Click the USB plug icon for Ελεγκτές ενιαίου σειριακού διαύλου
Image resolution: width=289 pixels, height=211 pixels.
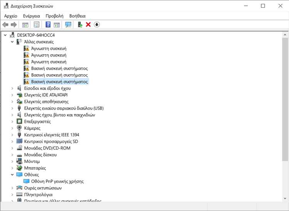point(19,108)
